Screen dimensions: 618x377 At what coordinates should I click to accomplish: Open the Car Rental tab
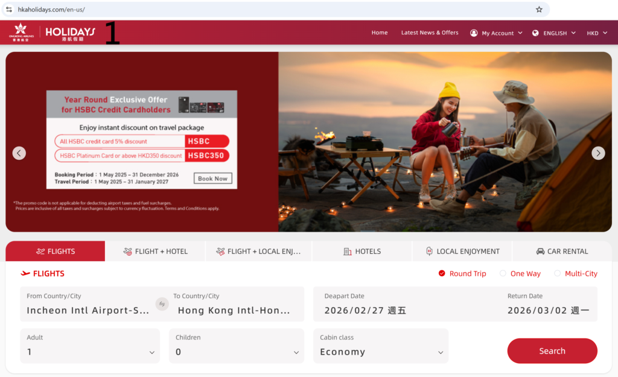(561, 252)
